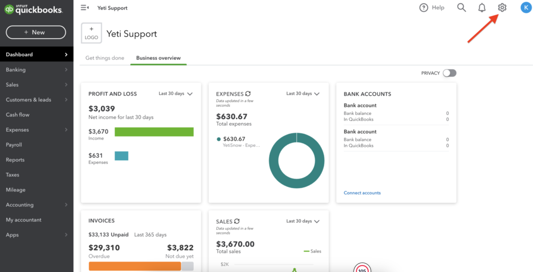Viewport: 533px width, 272px height.
Task: Click the green Income bar
Action: coord(154,132)
